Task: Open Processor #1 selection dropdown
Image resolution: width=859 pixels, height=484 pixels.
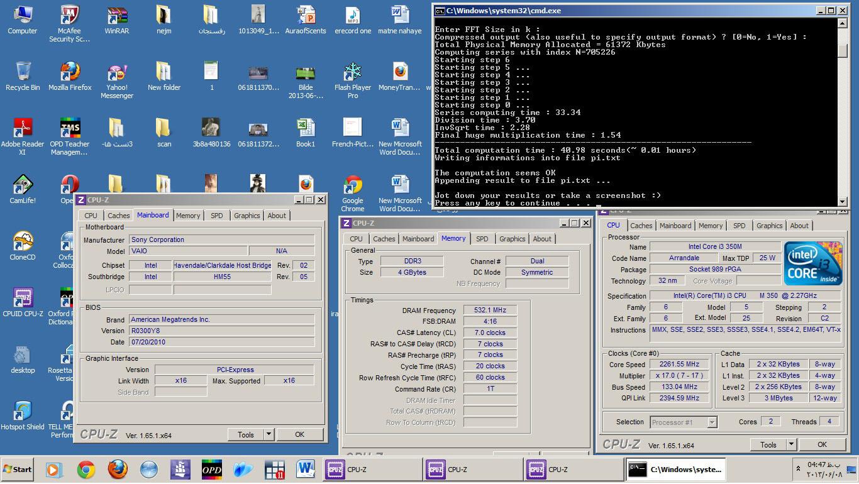Action: (x=684, y=422)
